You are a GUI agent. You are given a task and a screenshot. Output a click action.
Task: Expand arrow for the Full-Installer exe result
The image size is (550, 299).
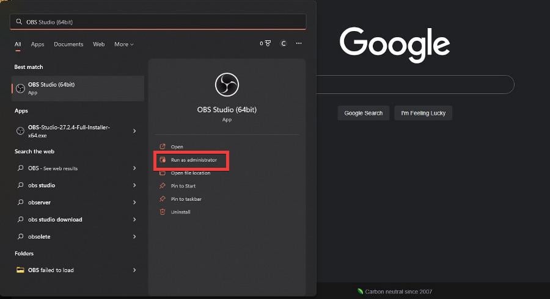coord(134,131)
